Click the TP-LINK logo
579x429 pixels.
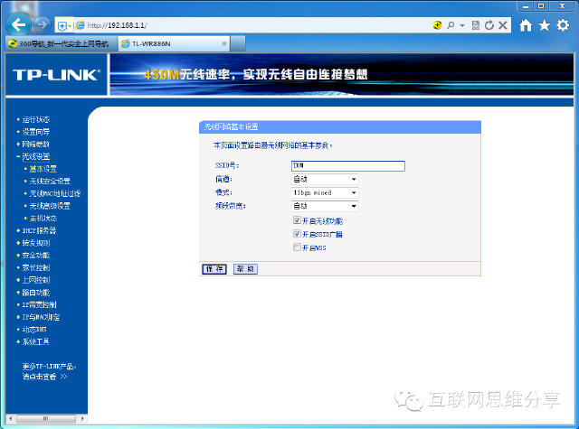[x=56, y=75]
